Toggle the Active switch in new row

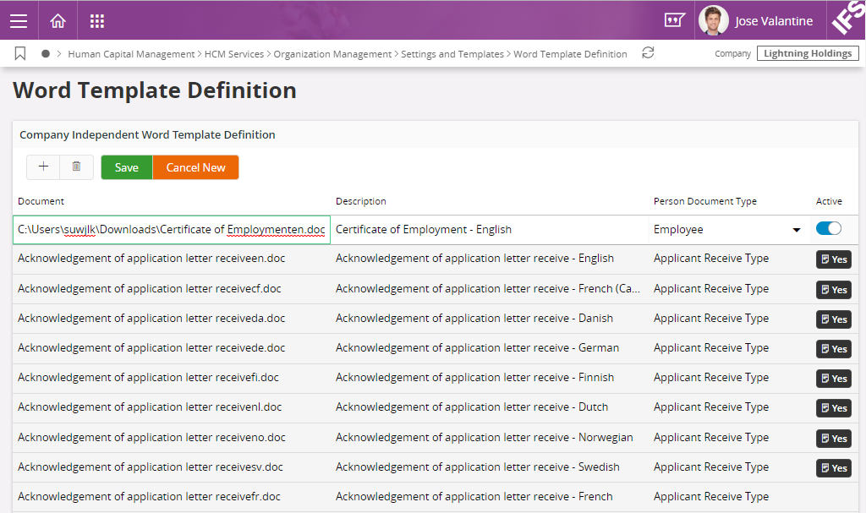tap(829, 229)
